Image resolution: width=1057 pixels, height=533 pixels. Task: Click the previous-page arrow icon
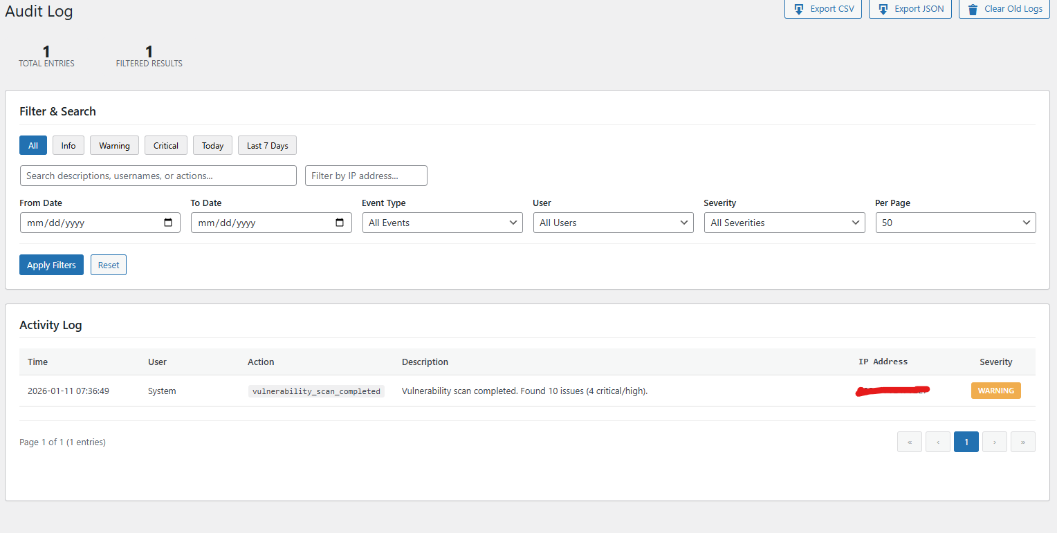pos(938,442)
